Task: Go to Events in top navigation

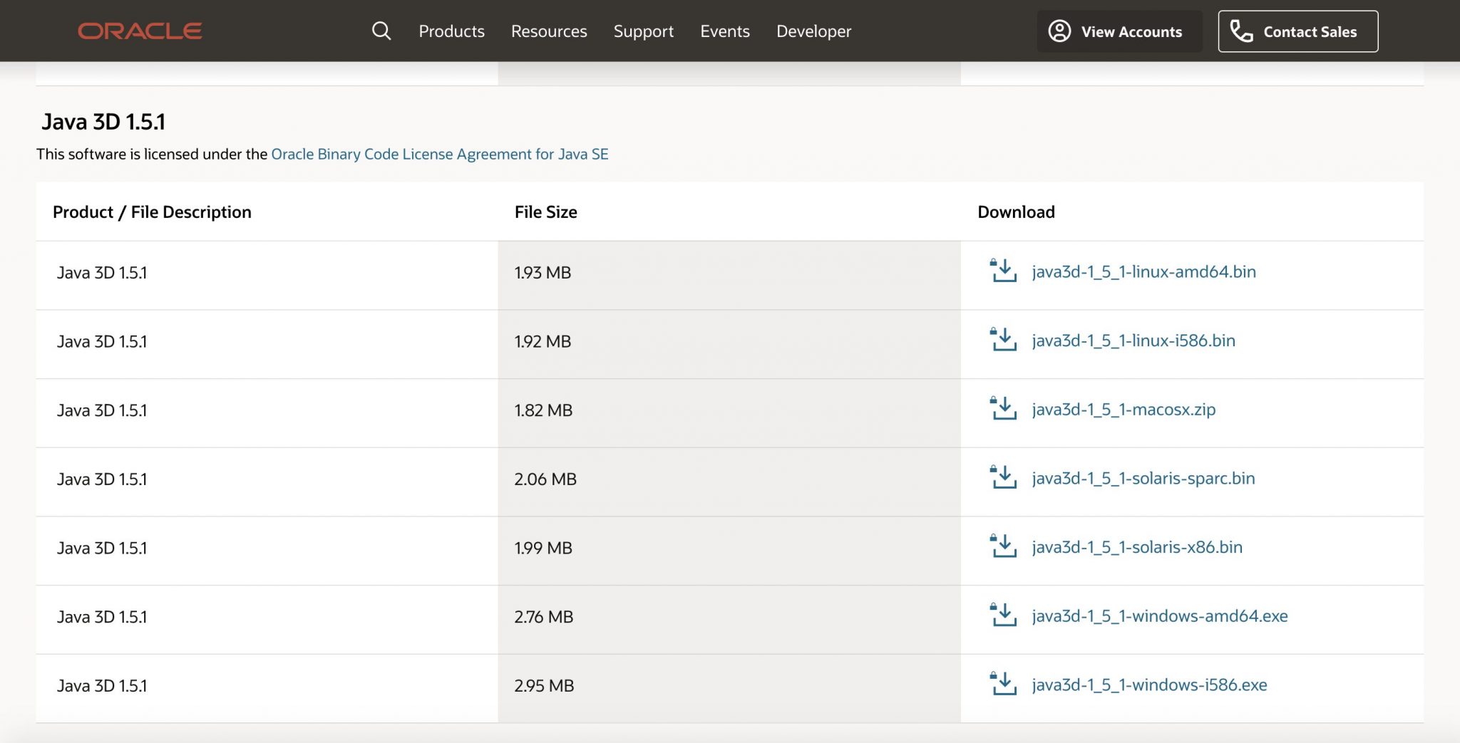Action: pos(724,31)
